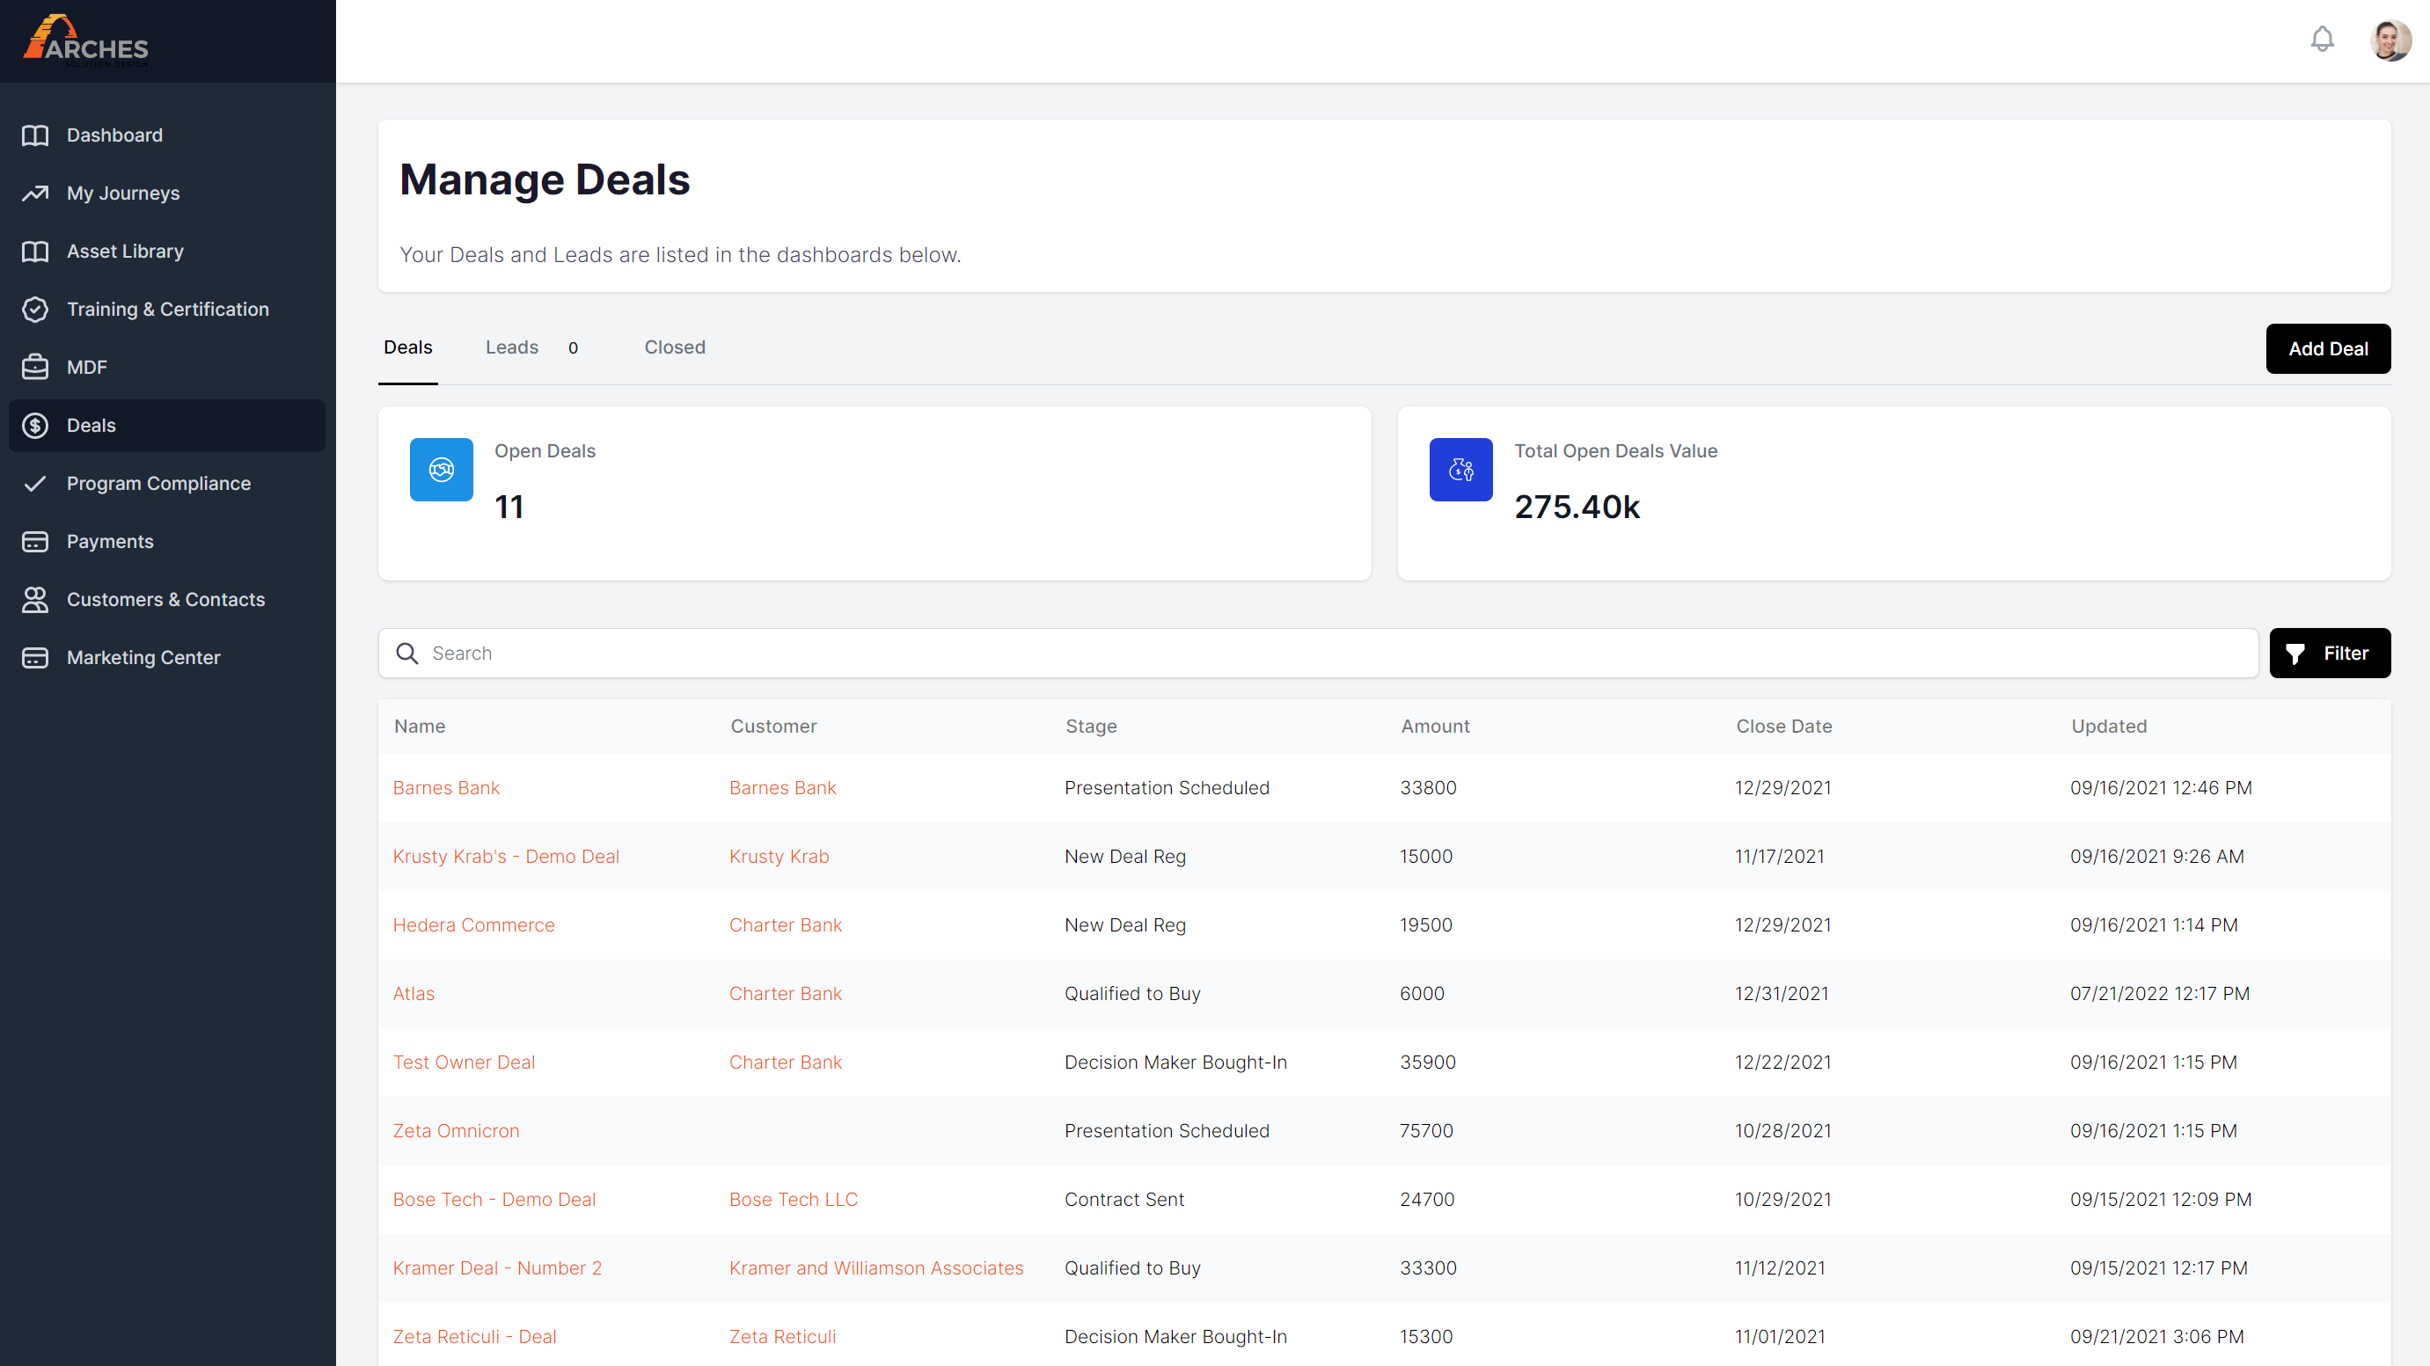Open the notifications bell
Viewport: 2430px width, 1366px height.
click(x=2323, y=39)
